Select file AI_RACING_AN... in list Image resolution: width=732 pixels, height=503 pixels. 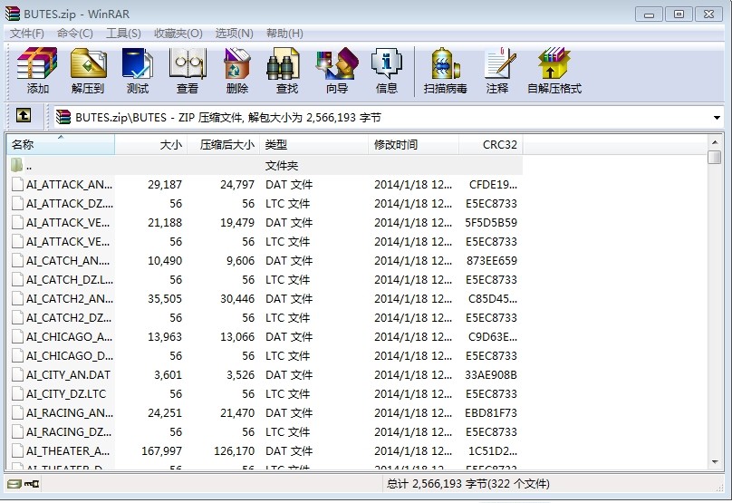coord(70,413)
